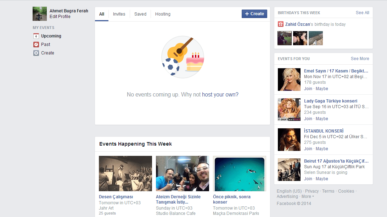Click the İSTANBUL KONSERİ event thumbnail
The image size is (387, 217).
(289, 139)
